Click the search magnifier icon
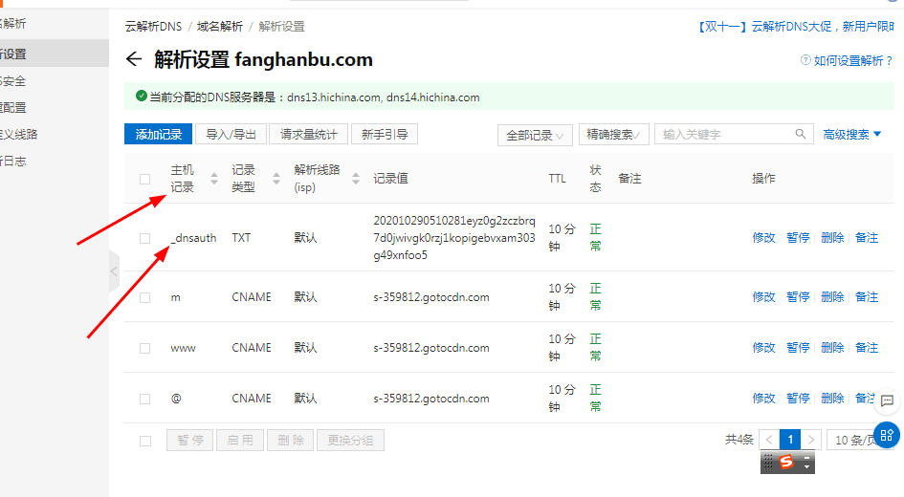Viewport: 904px width, 497px height. [801, 134]
